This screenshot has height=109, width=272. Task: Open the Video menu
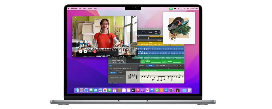click(x=84, y=9)
